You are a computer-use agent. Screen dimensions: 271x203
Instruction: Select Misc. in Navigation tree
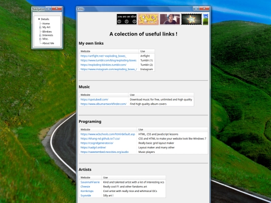coord(45,39)
